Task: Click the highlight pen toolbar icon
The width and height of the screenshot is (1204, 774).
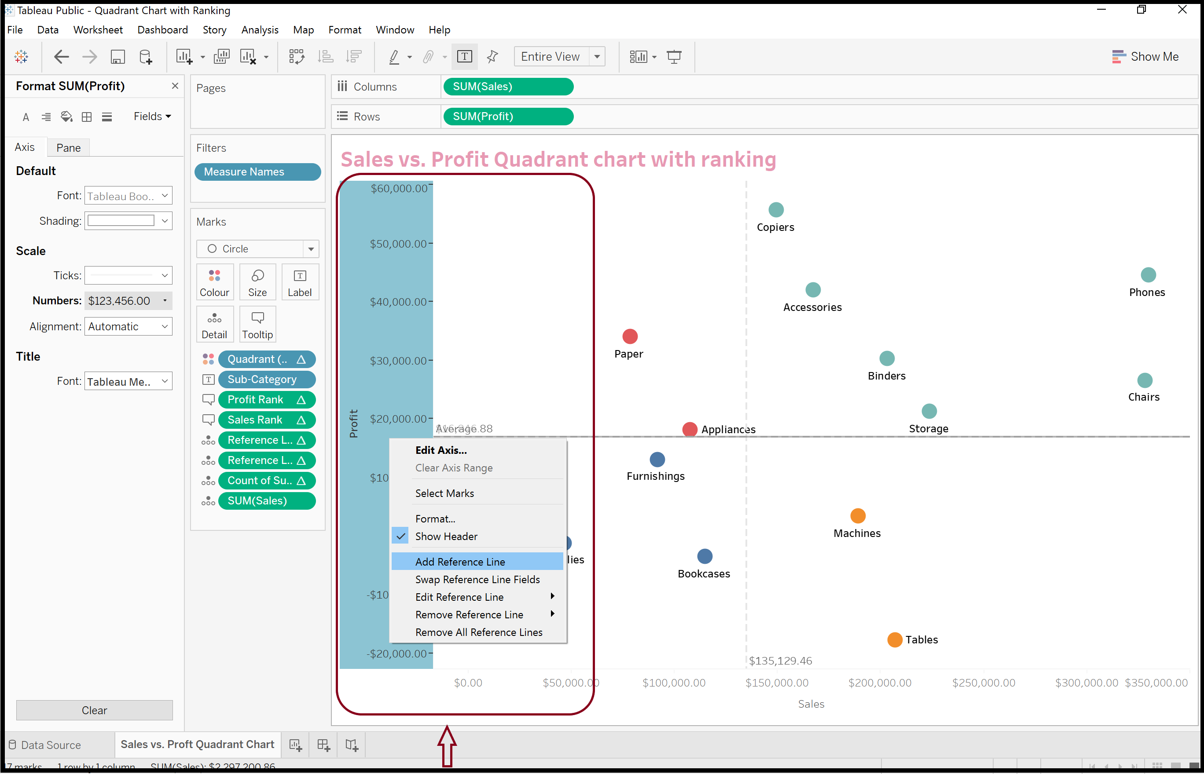Action: coord(394,57)
